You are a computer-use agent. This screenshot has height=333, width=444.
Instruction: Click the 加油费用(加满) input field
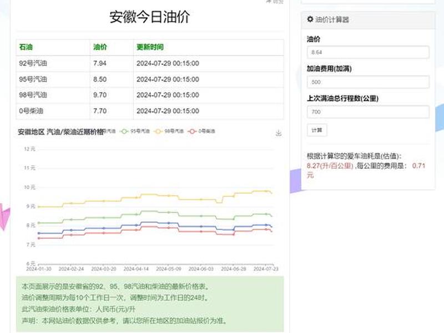(368, 82)
